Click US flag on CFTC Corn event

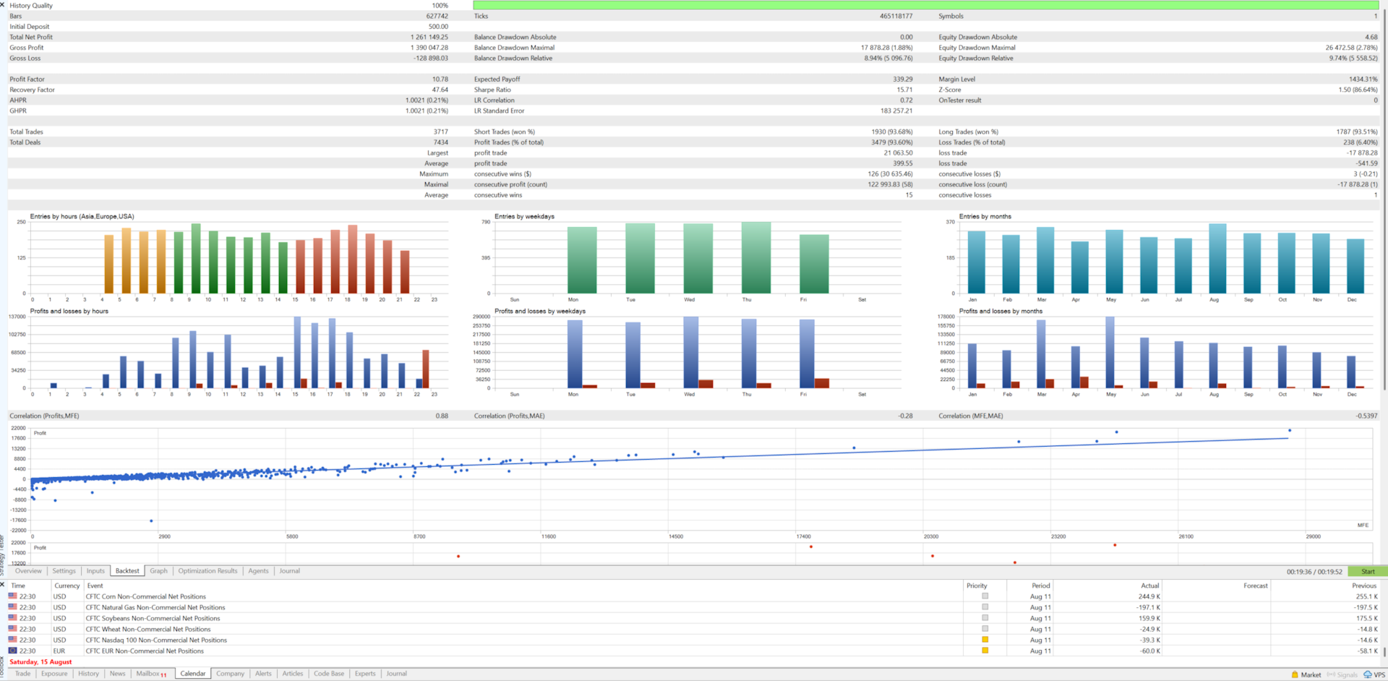(13, 596)
